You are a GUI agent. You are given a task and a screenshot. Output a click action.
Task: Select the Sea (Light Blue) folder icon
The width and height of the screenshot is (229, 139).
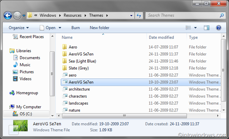pos(64,61)
